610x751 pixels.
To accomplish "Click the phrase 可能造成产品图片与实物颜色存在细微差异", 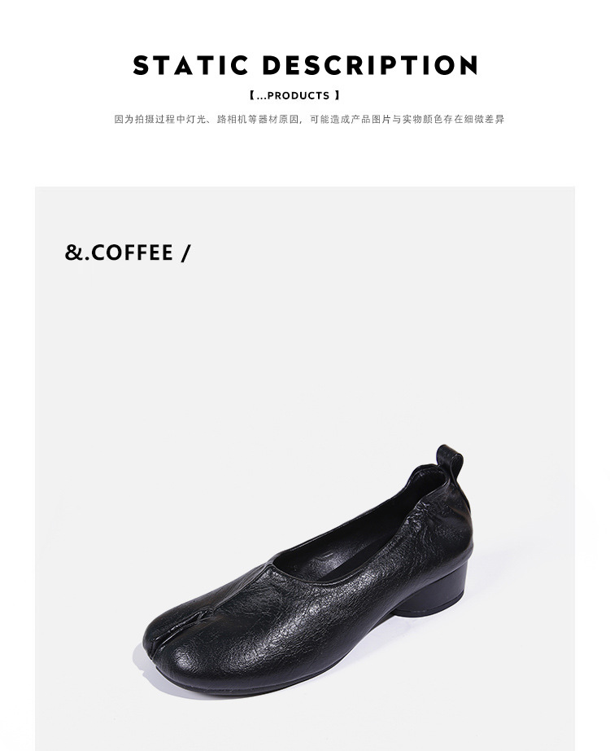I will [x=407, y=119].
